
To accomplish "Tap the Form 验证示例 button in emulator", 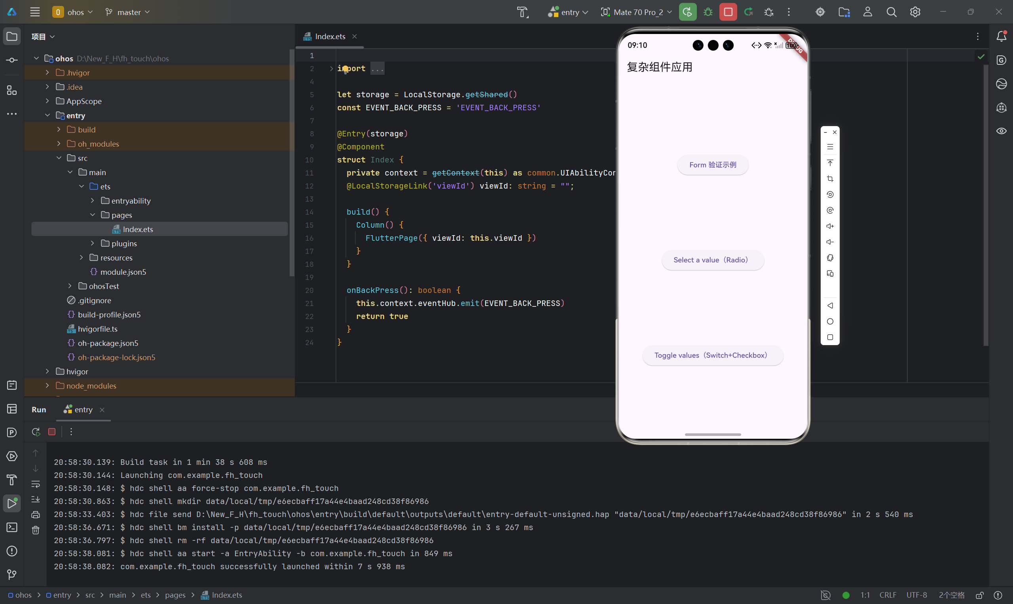I will tap(712, 165).
